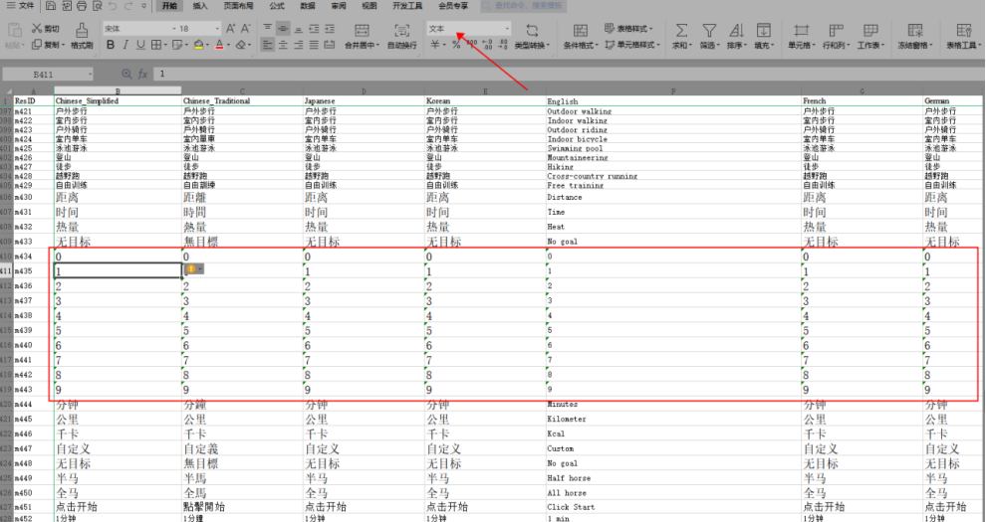Click the decrease indent icon
The width and height of the screenshot is (986, 522).
pos(314,28)
